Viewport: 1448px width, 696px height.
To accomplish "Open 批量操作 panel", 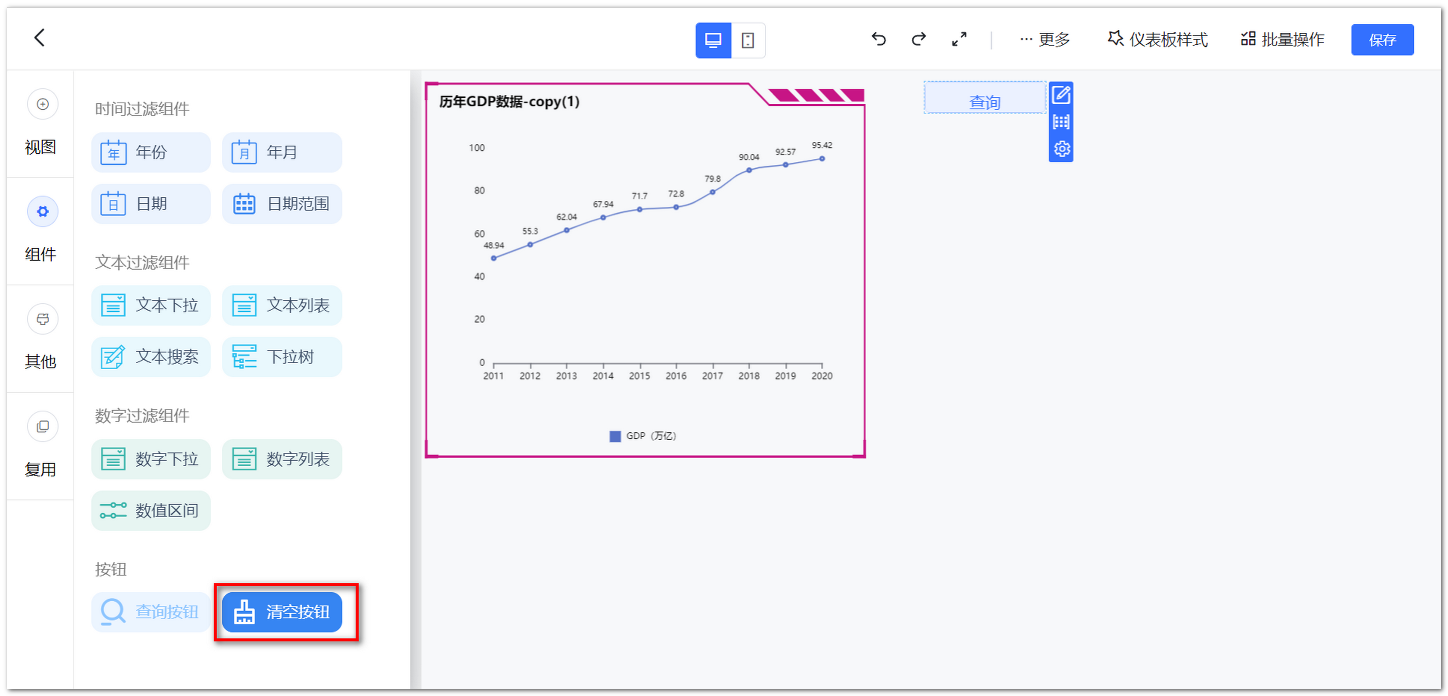I will click(x=1283, y=39).
